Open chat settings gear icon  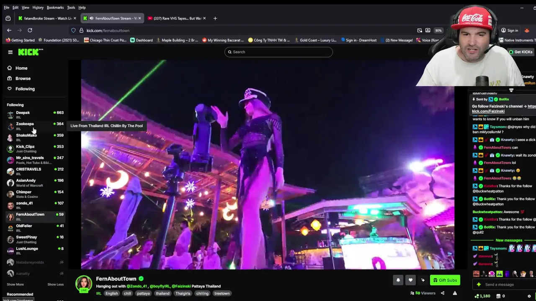[529, 296]
